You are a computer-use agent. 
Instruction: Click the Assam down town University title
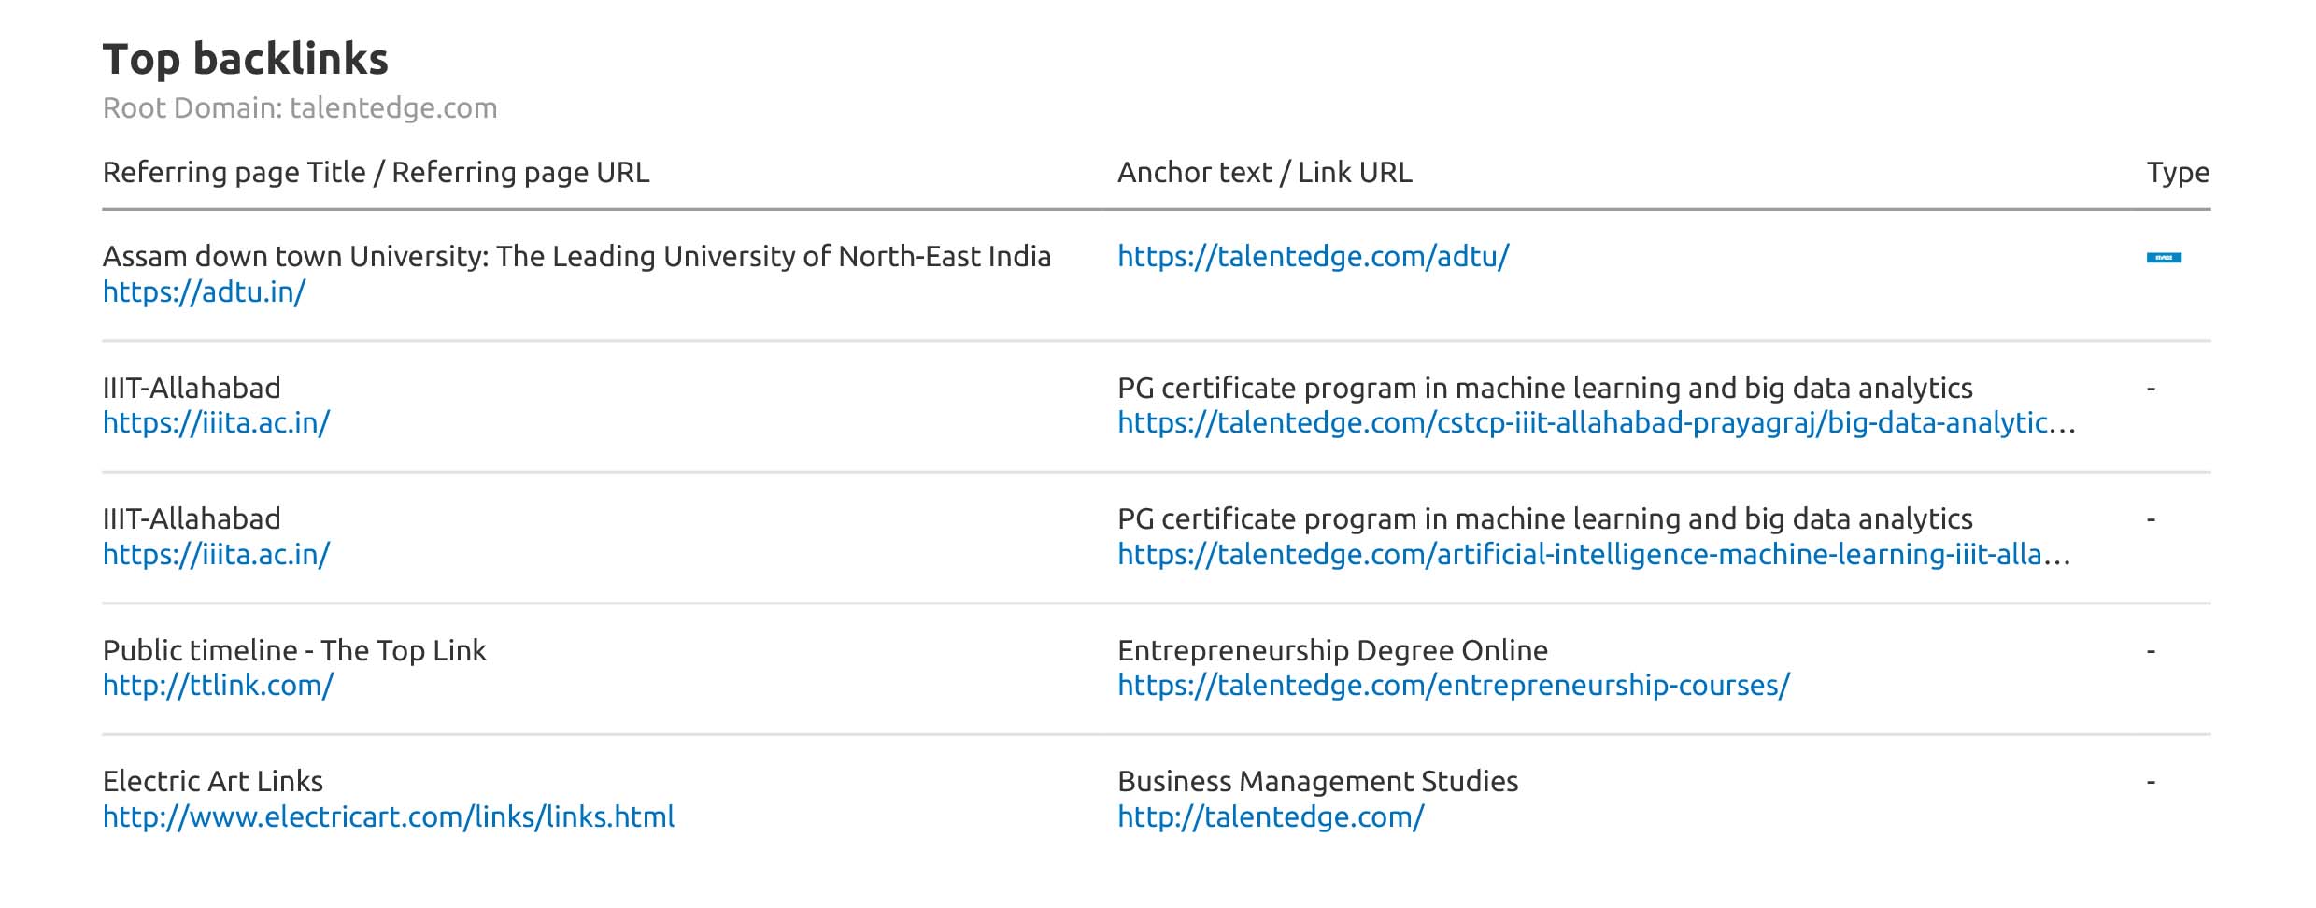pyautogui.click(x=576, y=257)
